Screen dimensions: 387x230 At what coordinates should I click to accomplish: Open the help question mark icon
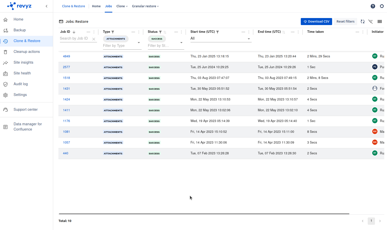click(x=373, y=6)
